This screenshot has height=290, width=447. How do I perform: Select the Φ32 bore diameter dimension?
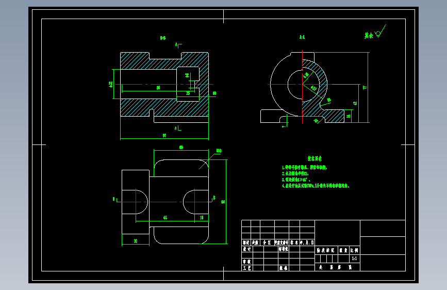(111, 84)
